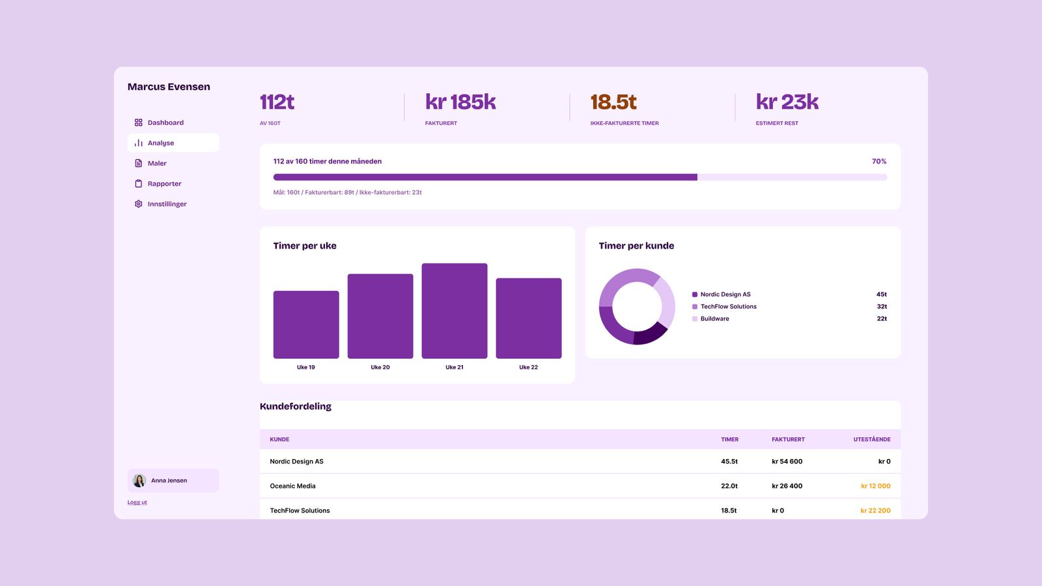
Task: Open the Dashboard menu item
Action: tap(173, 122)
